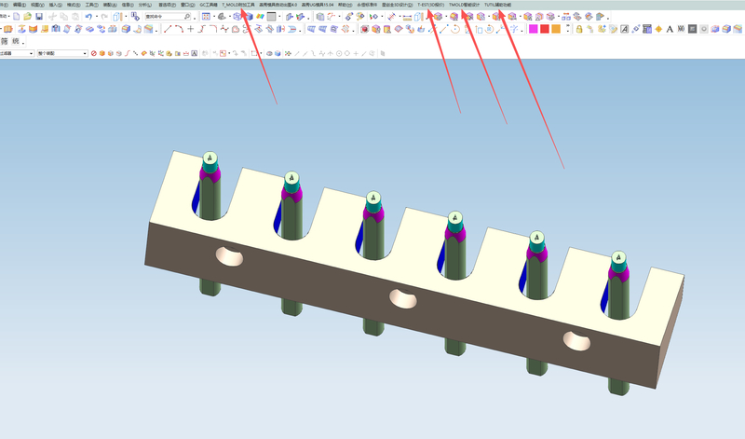
Task: Toggle the arc center snap option
Action: click(x=339, y=53)
